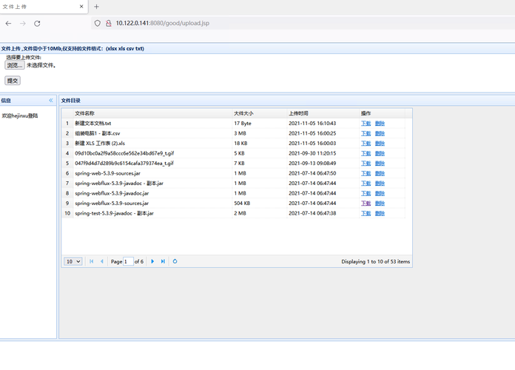Delete spring-test-5.3.9-javadoc - 副本.jar
Screen dimensions: 515x370
click(x=380, y=214)
